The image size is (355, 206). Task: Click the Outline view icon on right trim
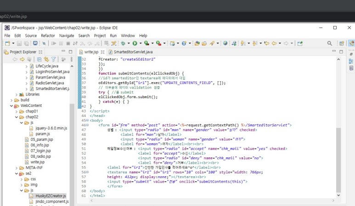[x=351, y=61]
